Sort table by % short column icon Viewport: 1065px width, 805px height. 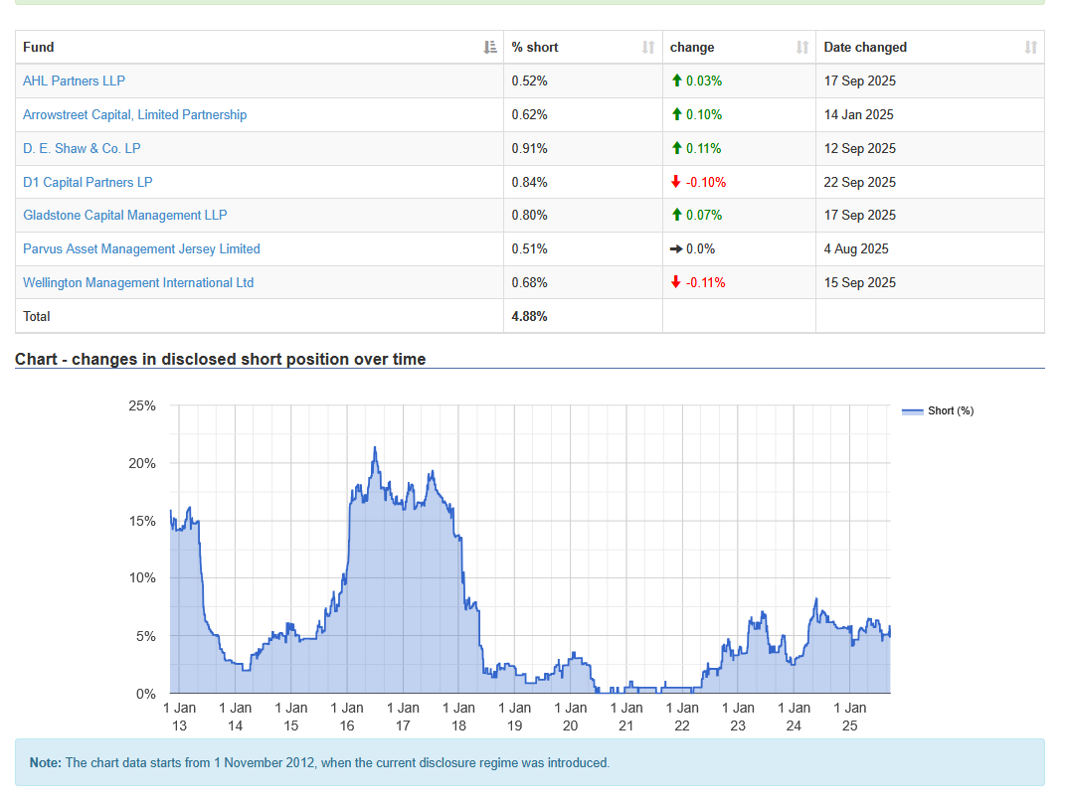tap(648, 47)
